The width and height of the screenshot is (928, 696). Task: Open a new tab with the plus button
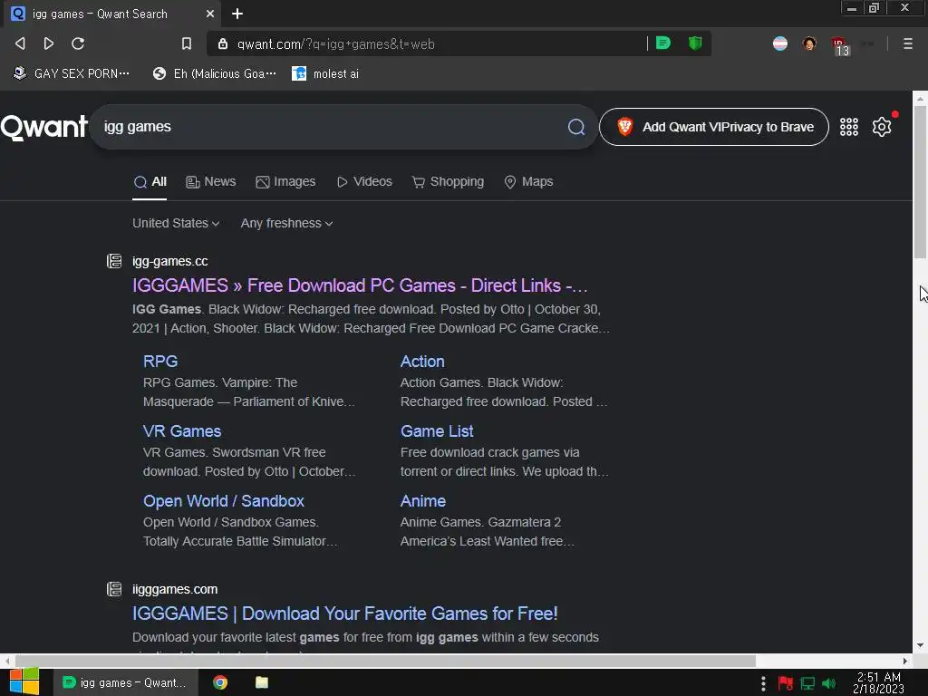237,14
